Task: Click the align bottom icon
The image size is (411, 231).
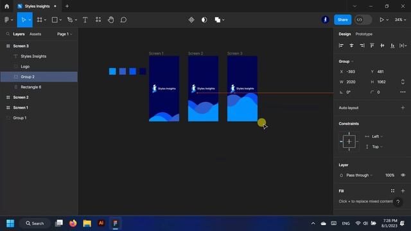Action: click(x=392, y=46)
